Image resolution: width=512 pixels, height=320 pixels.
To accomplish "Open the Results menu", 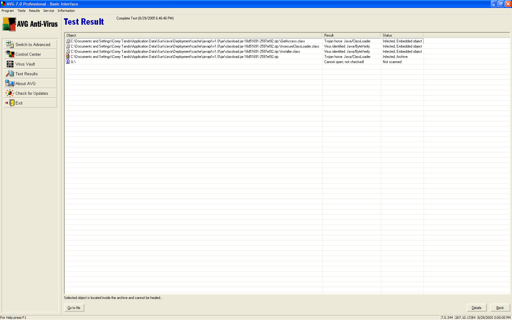I will click(34, 11).
